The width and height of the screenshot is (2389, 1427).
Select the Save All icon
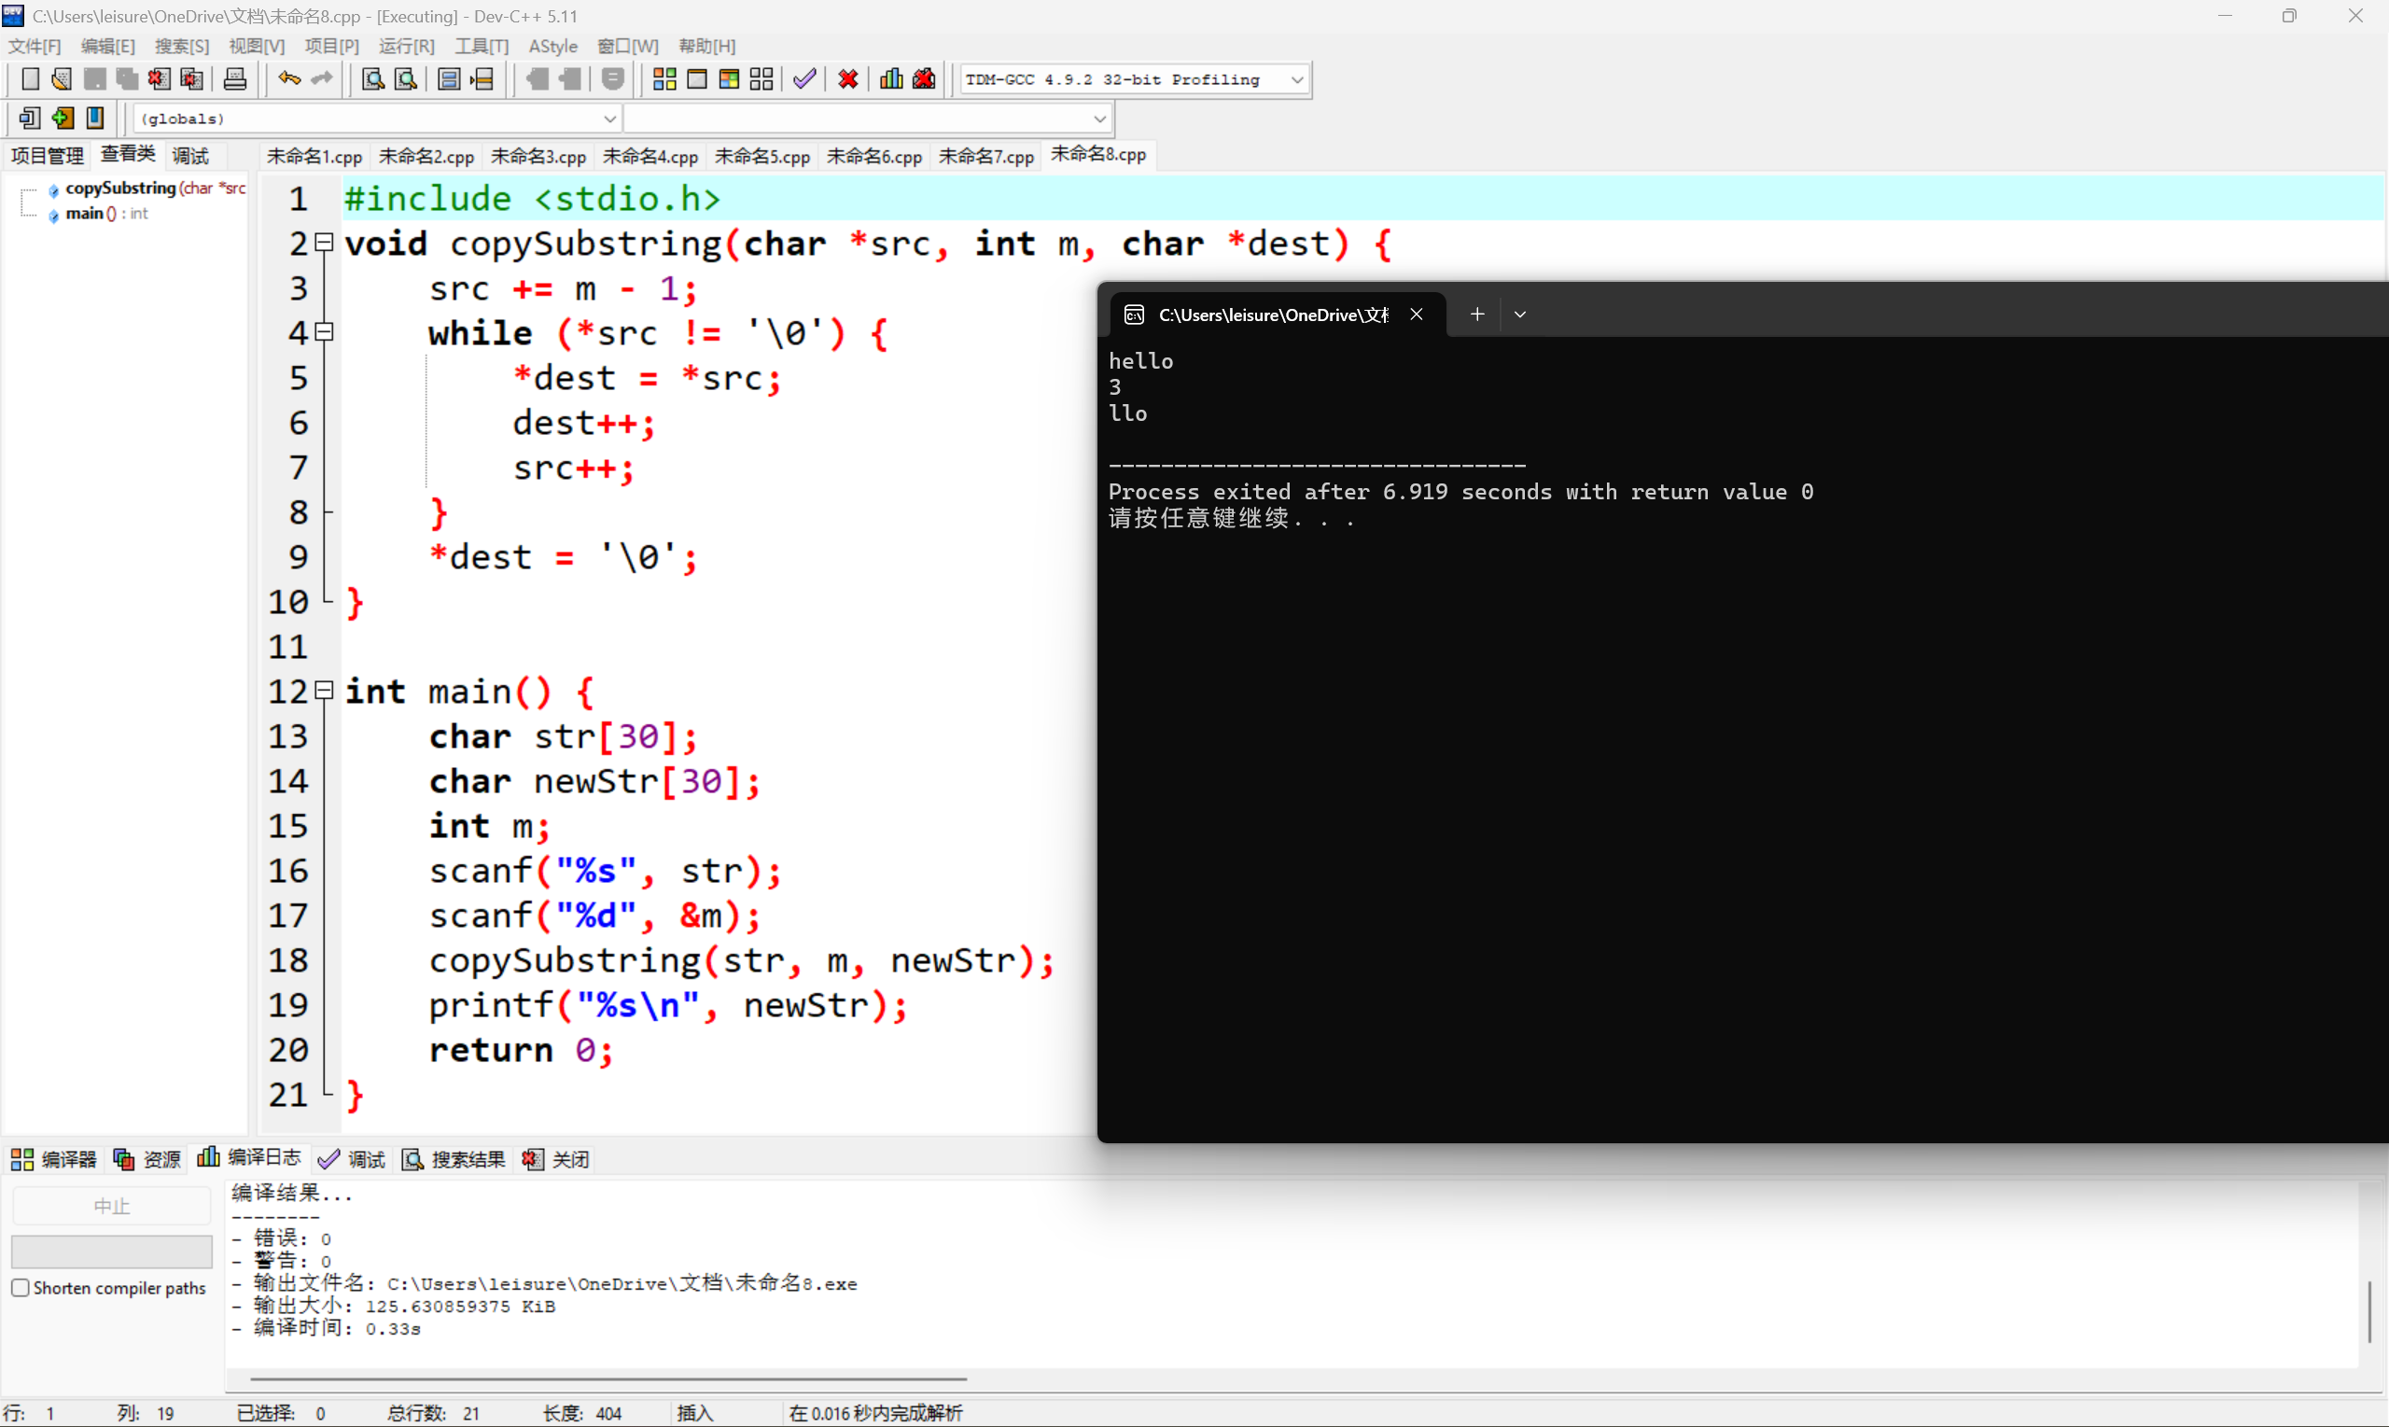(126, 78)
